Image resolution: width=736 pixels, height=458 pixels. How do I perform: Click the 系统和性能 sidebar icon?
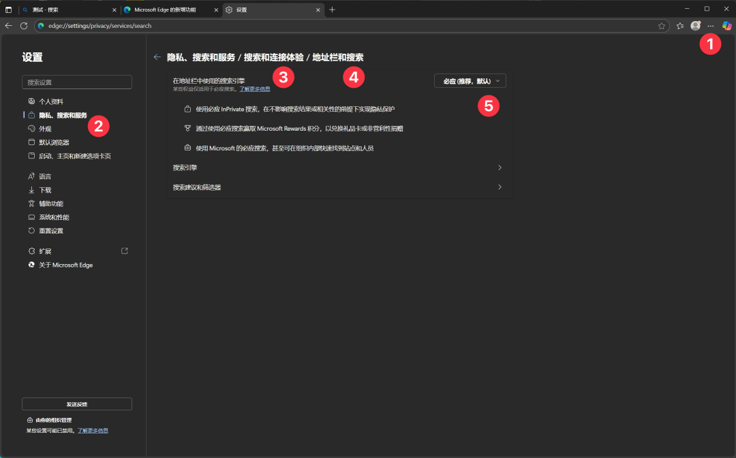31,217
